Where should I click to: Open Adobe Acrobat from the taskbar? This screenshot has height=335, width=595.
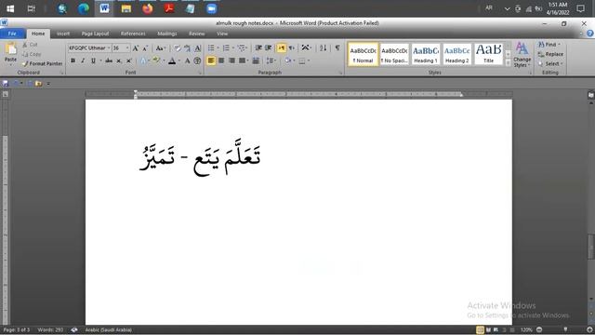click(169, 8)
